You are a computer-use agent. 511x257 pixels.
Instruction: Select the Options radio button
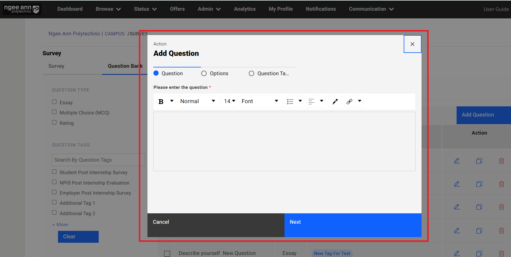coord(204,73)
